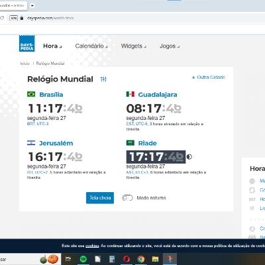Click the converter icon in Hora sidebar
The image size is (265, 265).
click(252, 190)
